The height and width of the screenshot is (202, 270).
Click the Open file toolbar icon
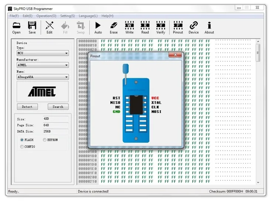[16, 27]
